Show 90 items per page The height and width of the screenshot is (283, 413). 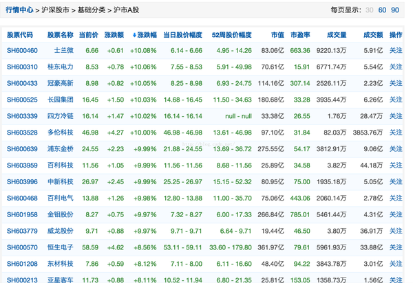(x=395, y=10)
